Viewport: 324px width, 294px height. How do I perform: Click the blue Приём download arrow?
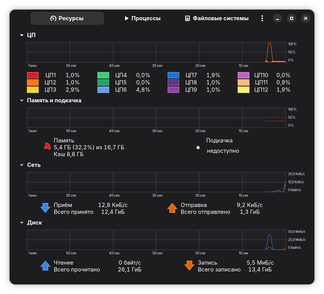point(45,208)
